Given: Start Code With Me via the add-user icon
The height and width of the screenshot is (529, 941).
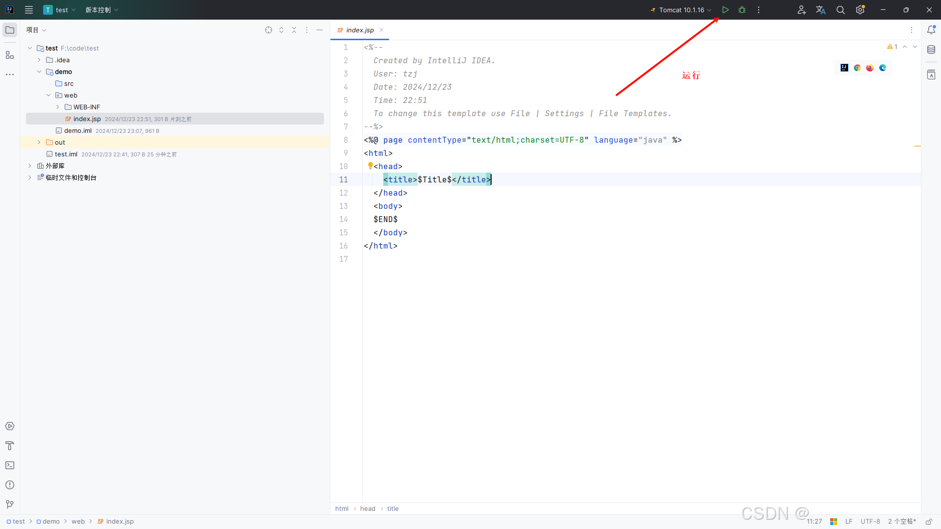Looking at the screenshot, I should [x=801, y=10].
